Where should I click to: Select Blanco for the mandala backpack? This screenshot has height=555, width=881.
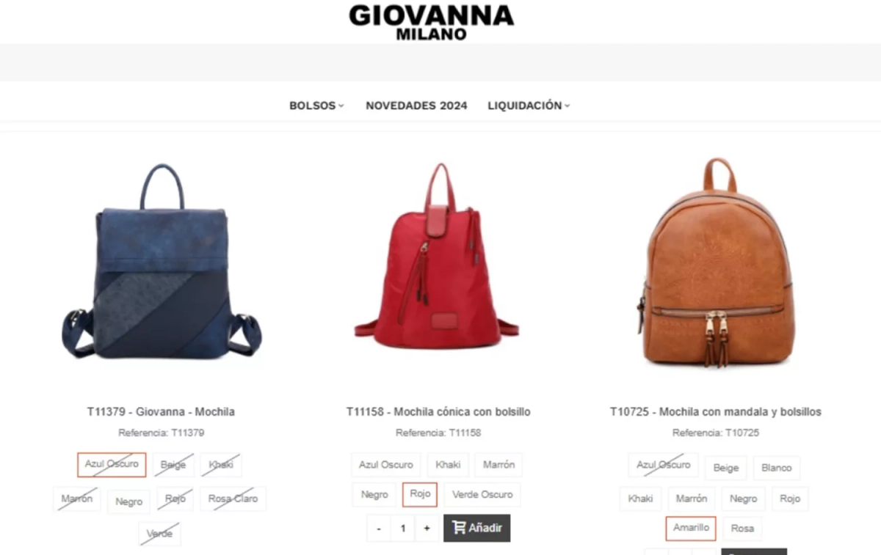[x=777, y=468]
